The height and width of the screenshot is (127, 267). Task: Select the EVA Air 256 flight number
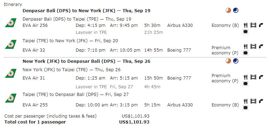(x=35, y=25)
